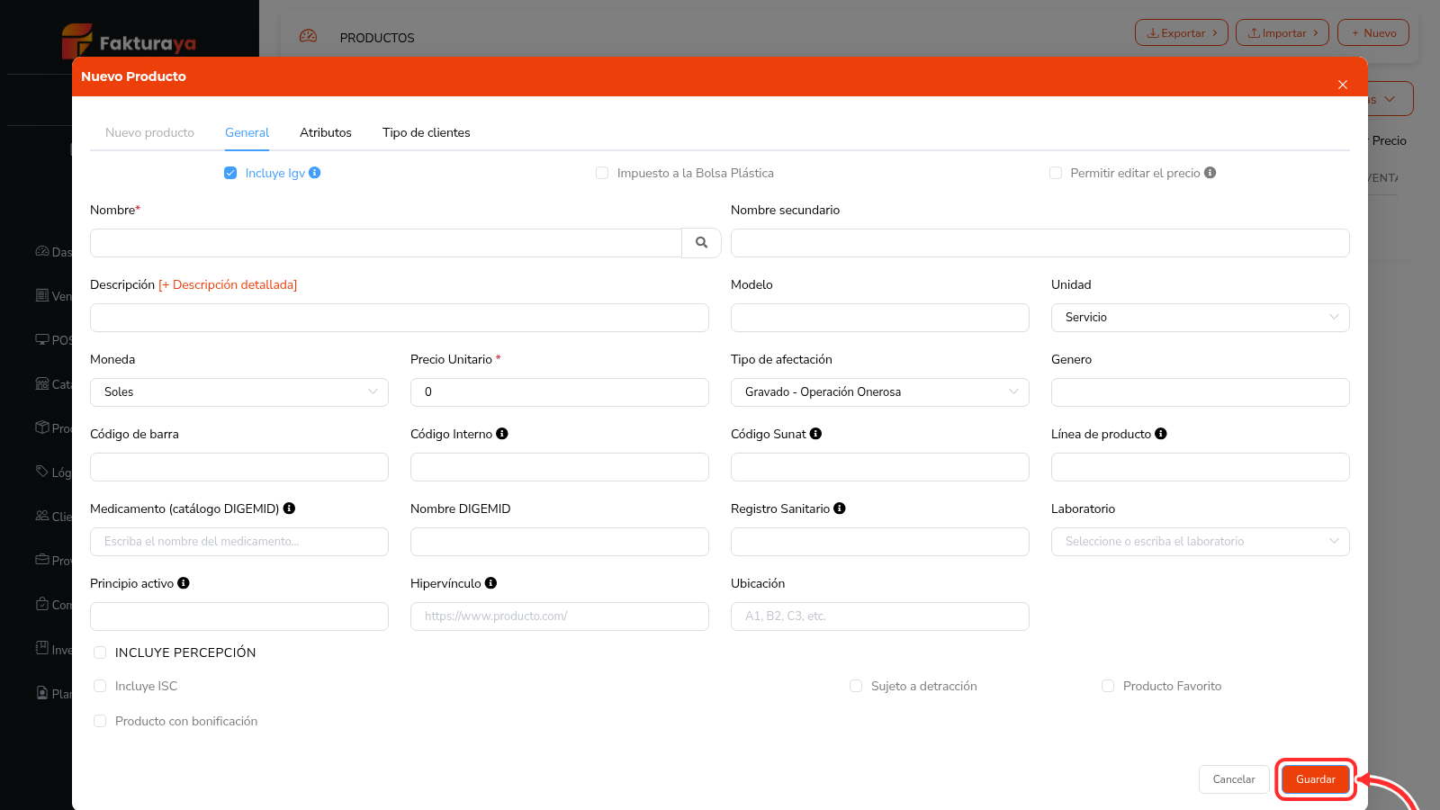This screenshot has width=1440, height=810.
Task: Click the Precio Unitario field
Action: tap(560, 392)
